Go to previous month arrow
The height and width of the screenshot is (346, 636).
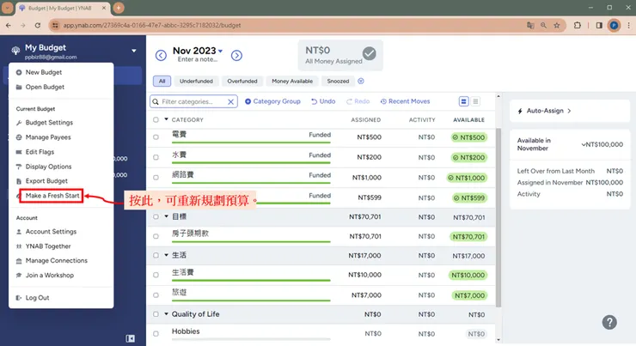click(161, 55)
